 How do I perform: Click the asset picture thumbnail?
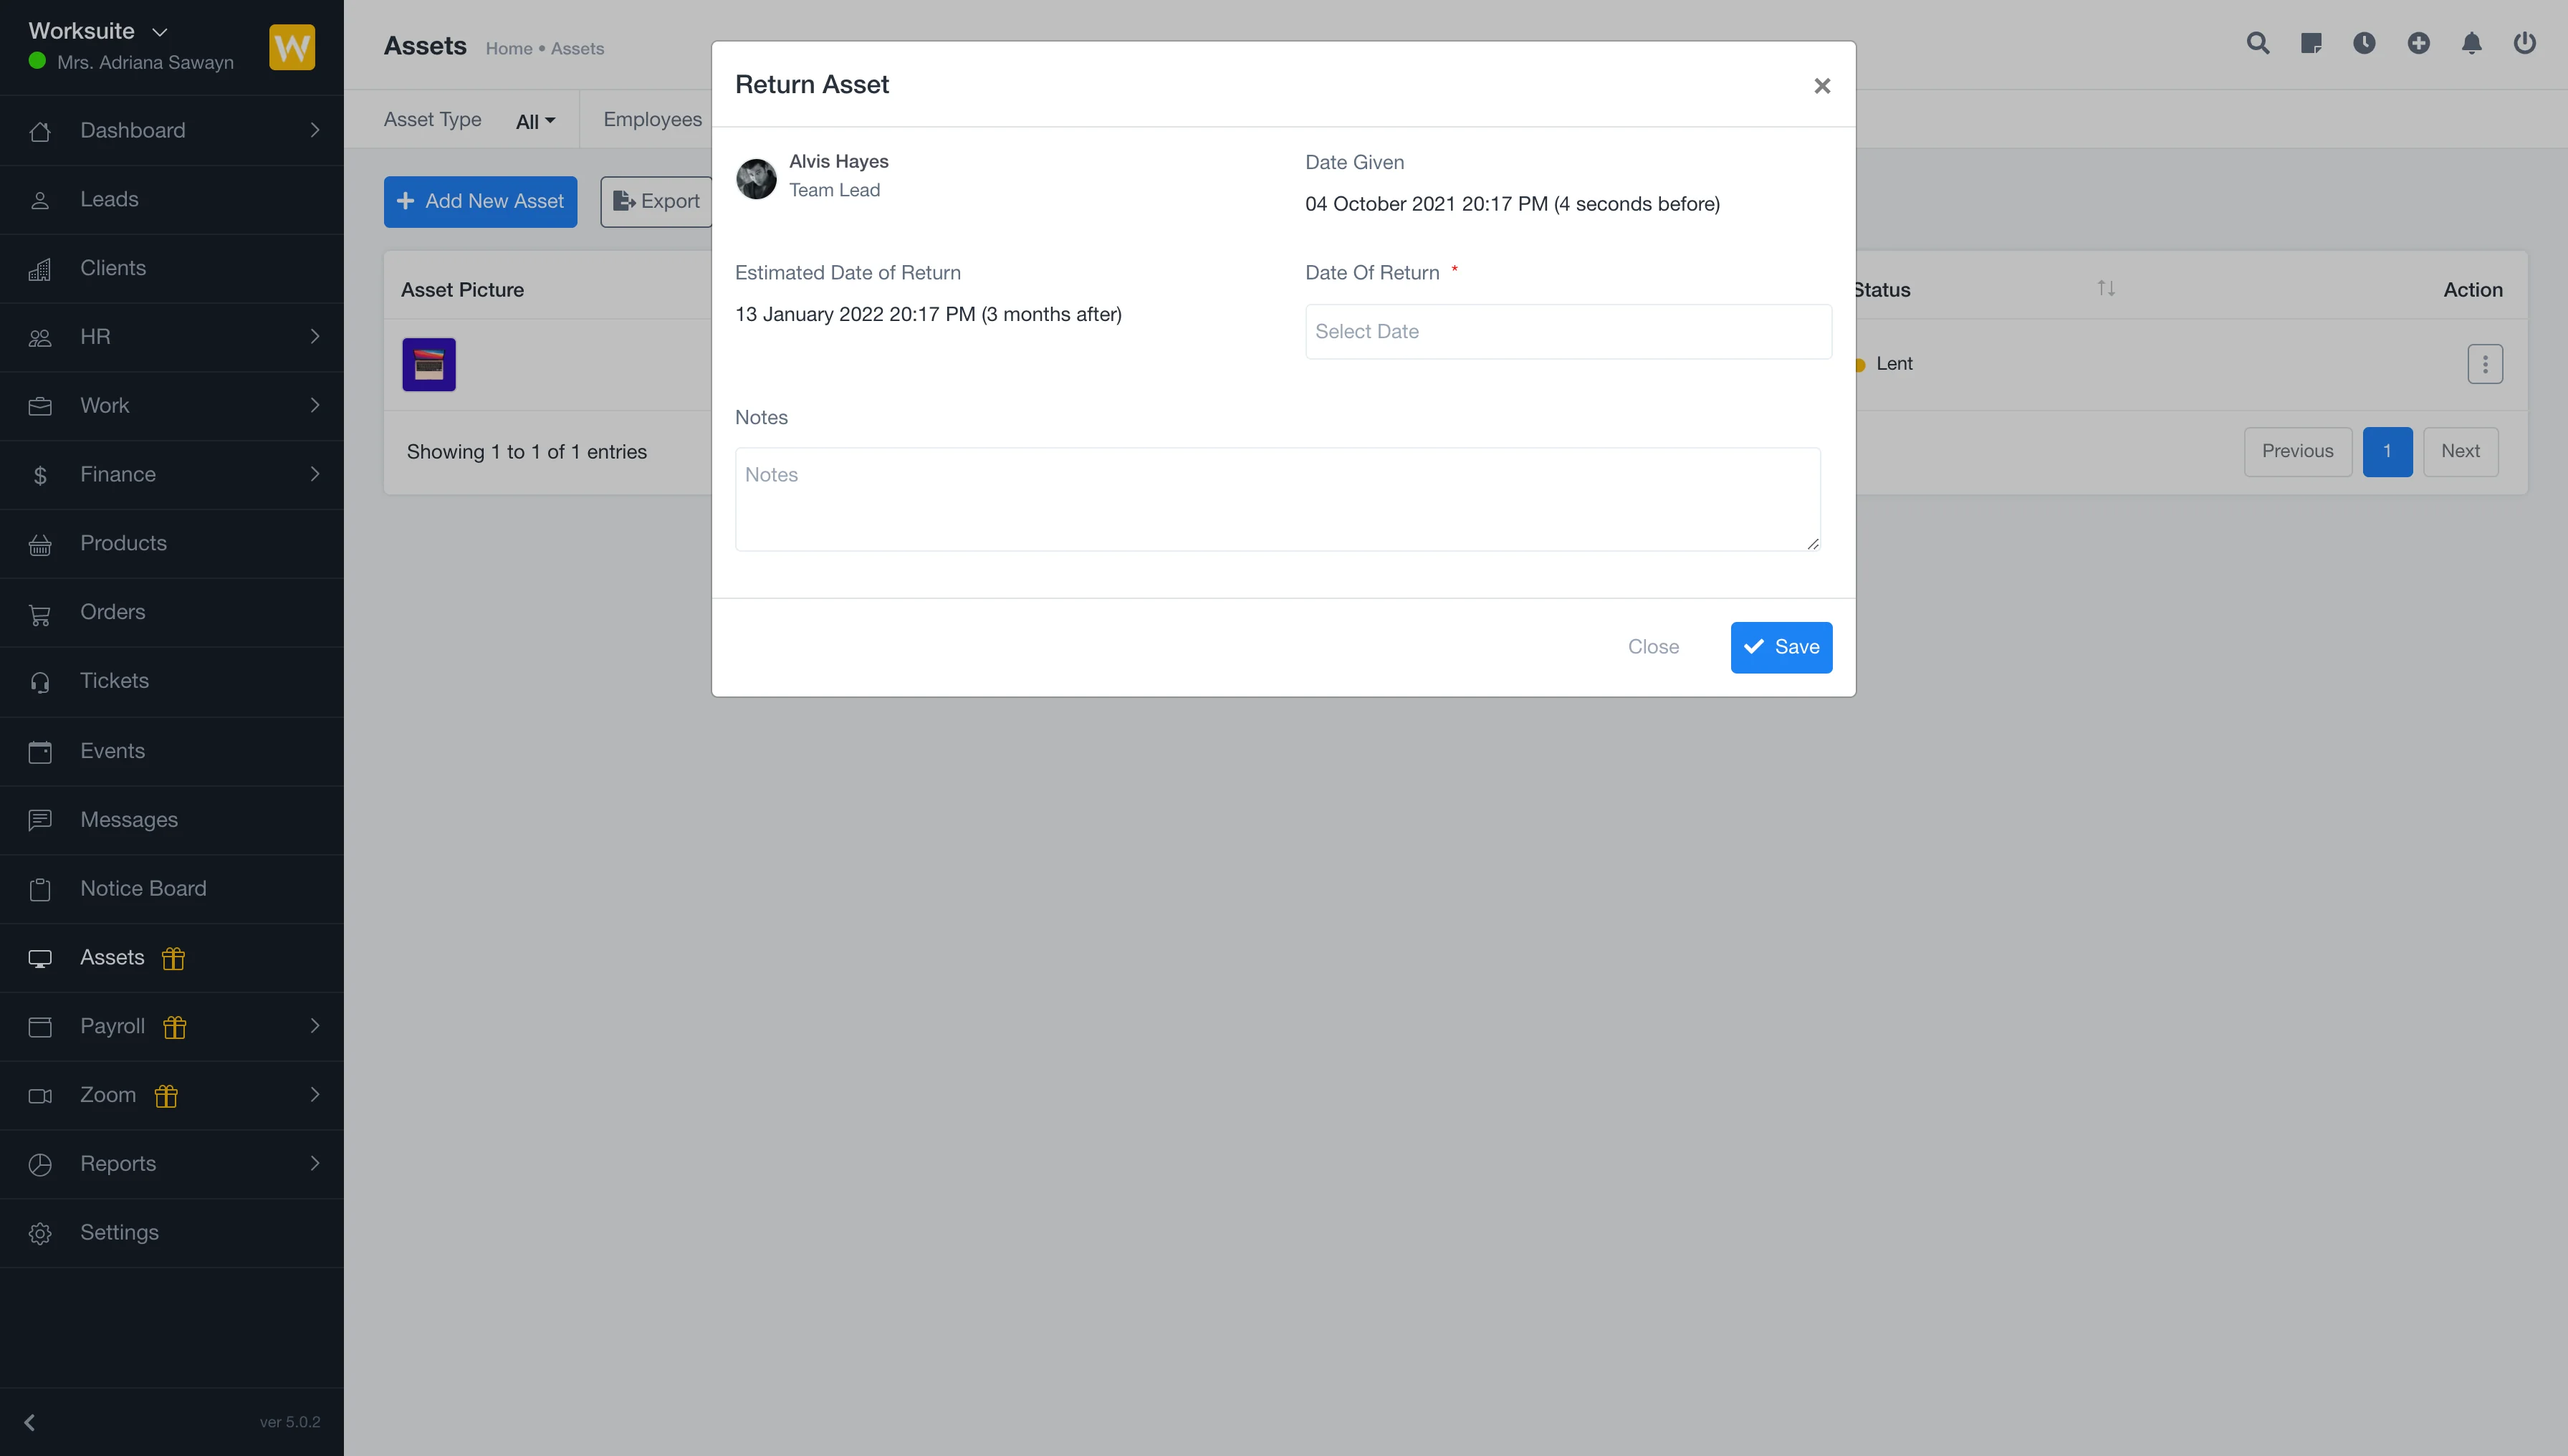(429, 364)
